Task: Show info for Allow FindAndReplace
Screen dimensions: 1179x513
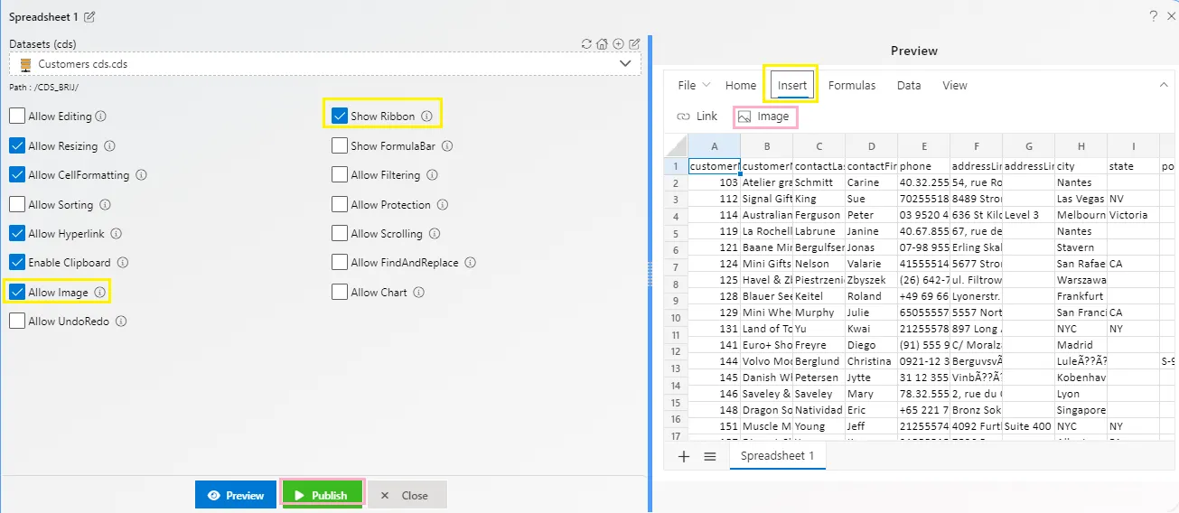Action: pyautogui.click(x=470, y=263)
